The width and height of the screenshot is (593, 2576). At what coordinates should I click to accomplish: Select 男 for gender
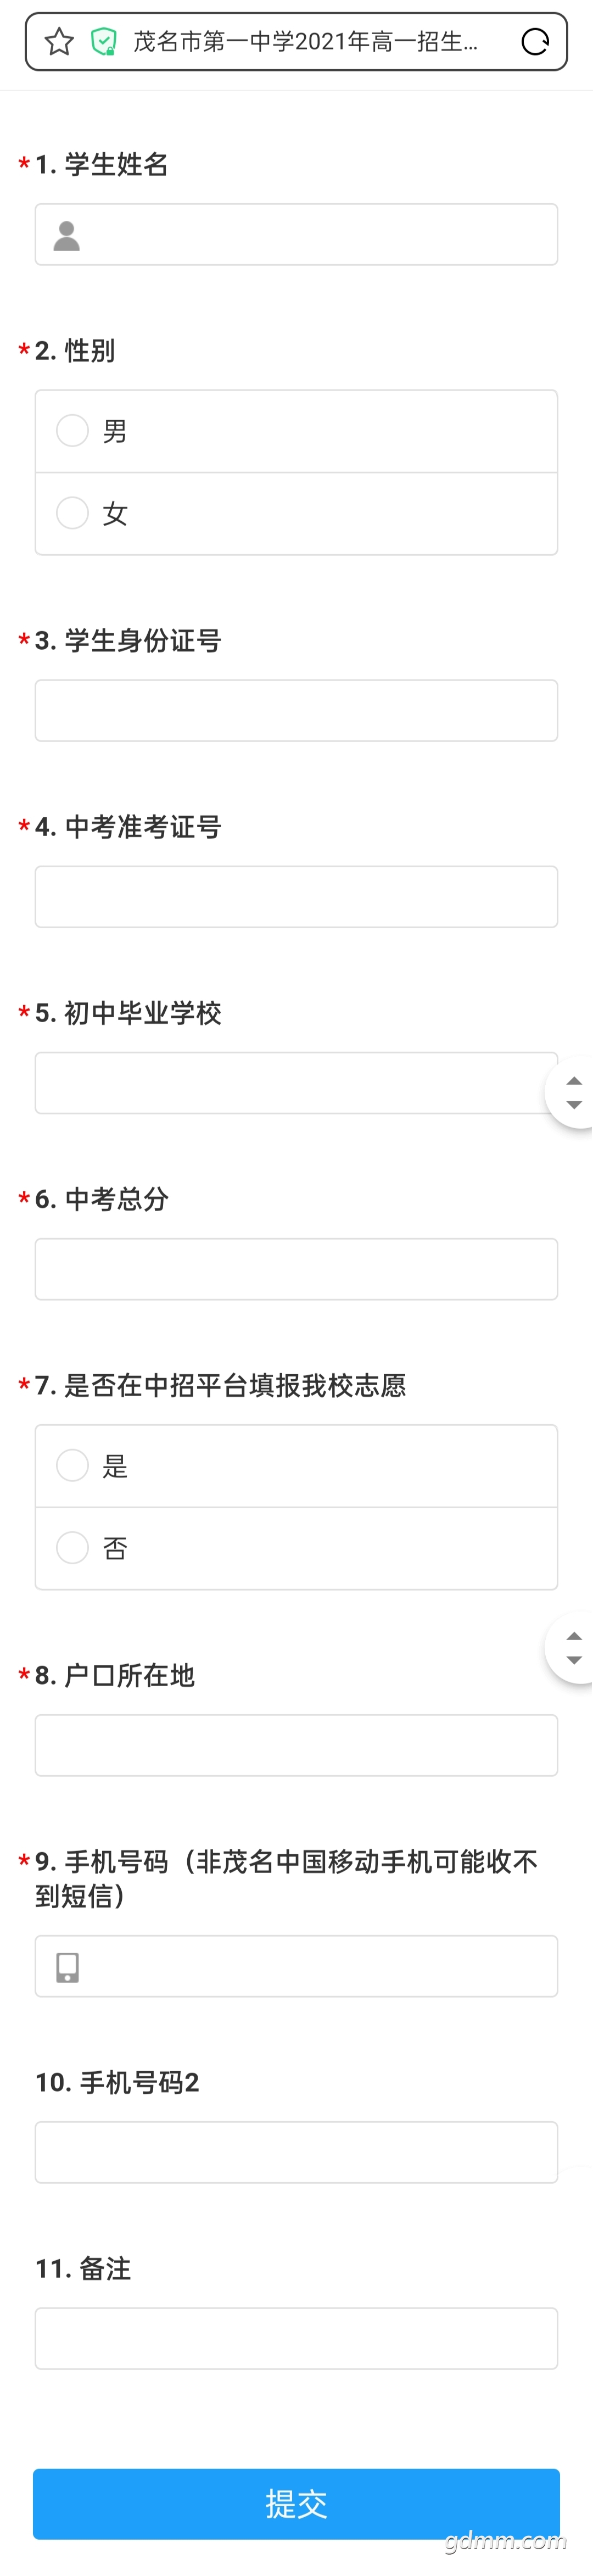(x=296, y=431)
